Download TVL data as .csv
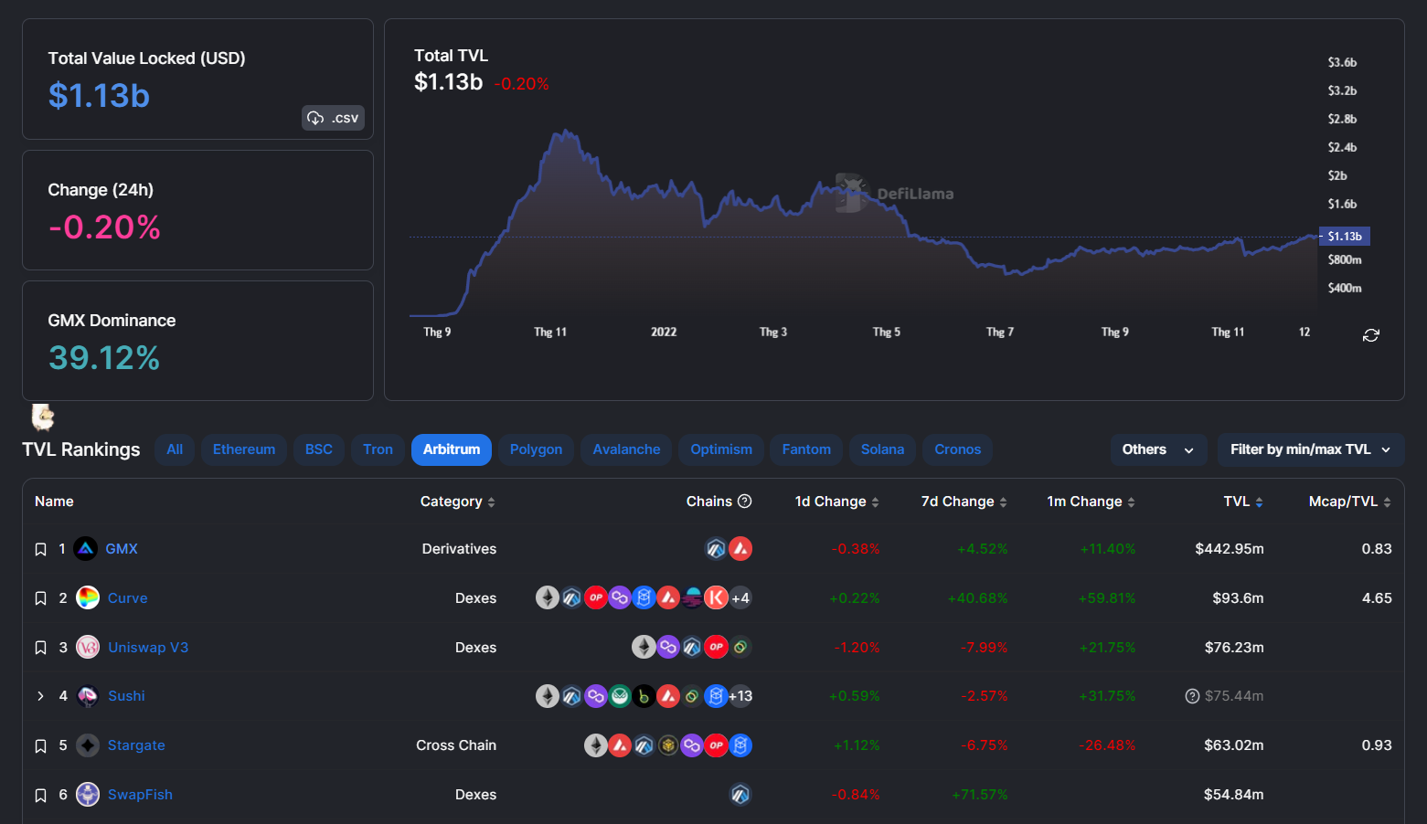This screenshot has height=824, width=1427. click(334, 118)
